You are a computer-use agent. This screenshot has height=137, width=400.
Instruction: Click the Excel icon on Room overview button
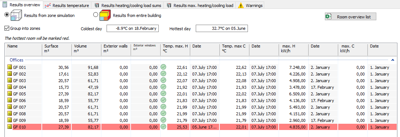point(328,17)
